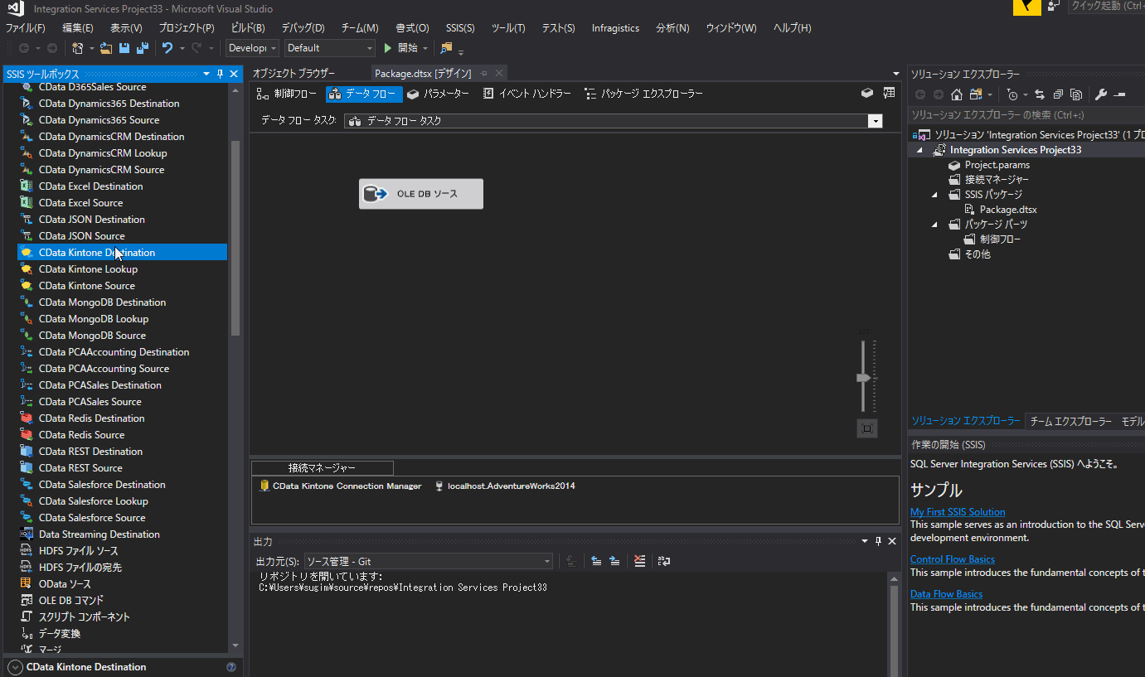Click the Collapse All icon in Solution Explorer
This screenshot has height=677, width=1145.
[x=1058, y=94]
